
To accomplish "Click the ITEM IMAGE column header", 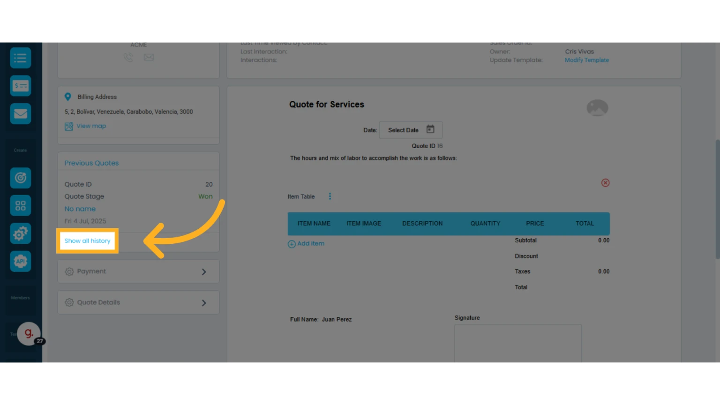I will click(364, 224).
